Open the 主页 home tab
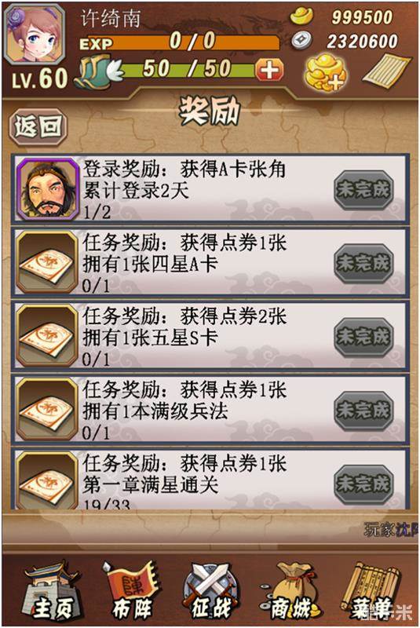 click(x=52, y=592)
